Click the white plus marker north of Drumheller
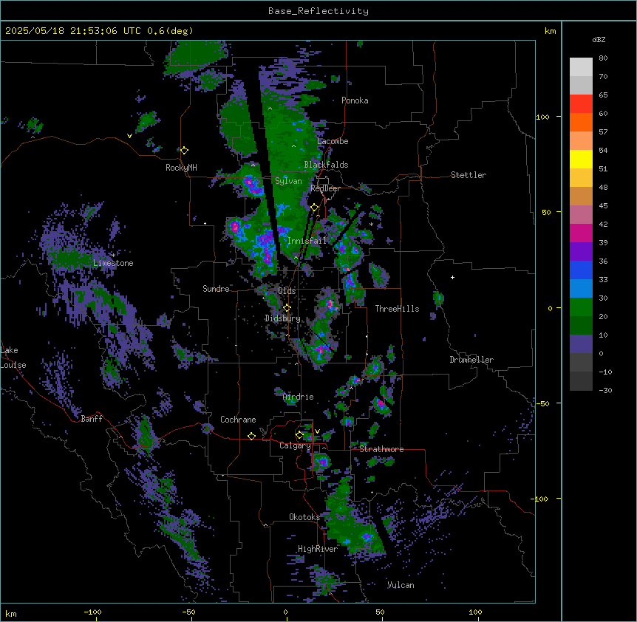 (x=452, y=277)
